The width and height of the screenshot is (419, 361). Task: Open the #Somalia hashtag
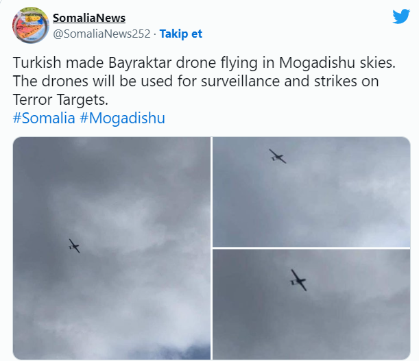pos(44,117)
